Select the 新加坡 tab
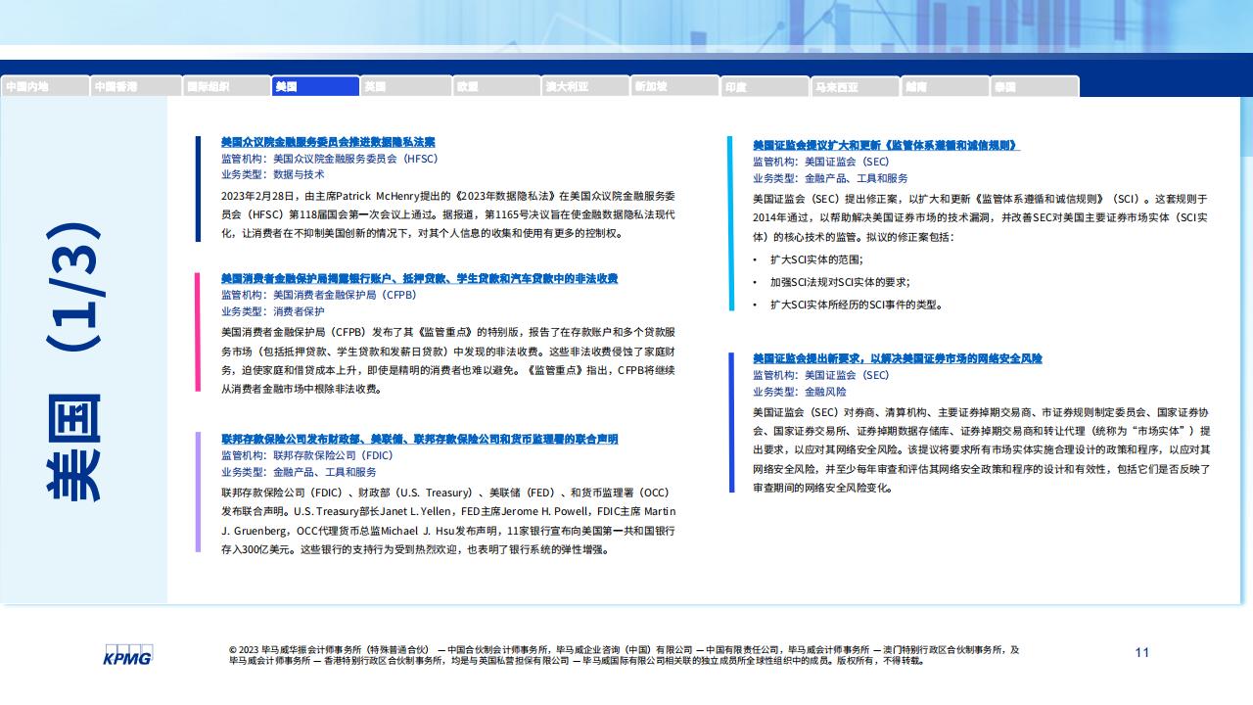 [x=675, y=86]
